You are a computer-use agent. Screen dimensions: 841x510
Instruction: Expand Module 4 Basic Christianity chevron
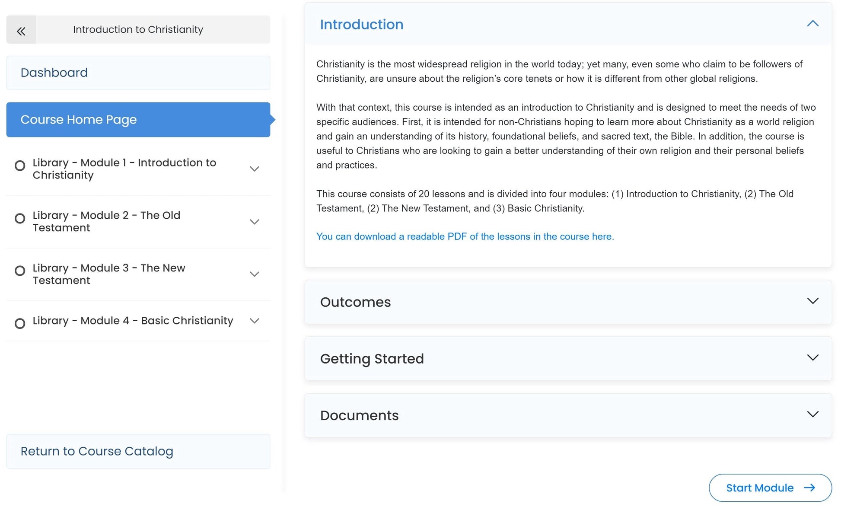[x=255, y=321]
